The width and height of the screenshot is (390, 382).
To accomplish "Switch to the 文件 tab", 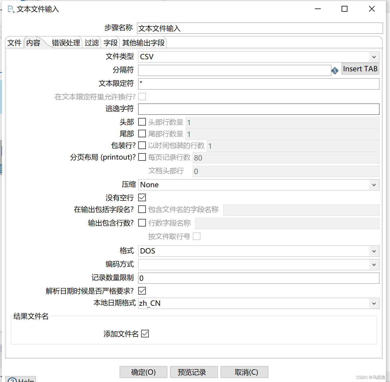I will click(x=14, y=43).
